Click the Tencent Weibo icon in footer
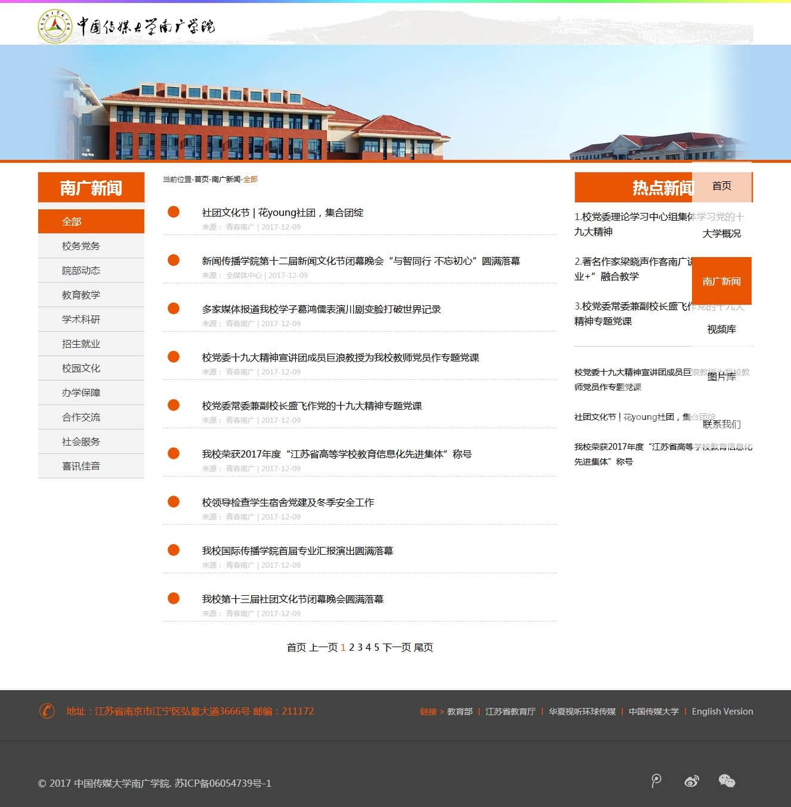791x807 pixels. [x=656, y=781]
